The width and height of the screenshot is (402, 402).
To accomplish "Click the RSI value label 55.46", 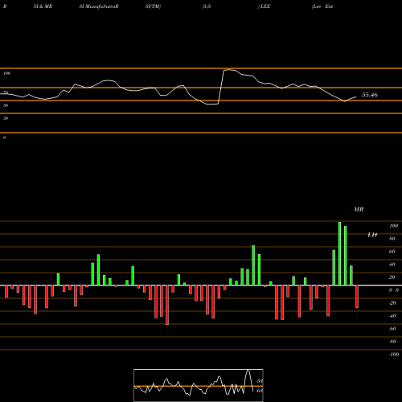I will [370, 95].
